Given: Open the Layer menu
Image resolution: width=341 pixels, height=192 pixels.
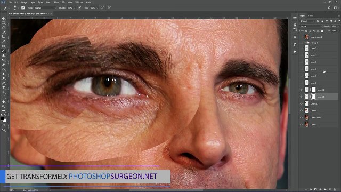Looking at the screenshot, I should pos(32,2).
